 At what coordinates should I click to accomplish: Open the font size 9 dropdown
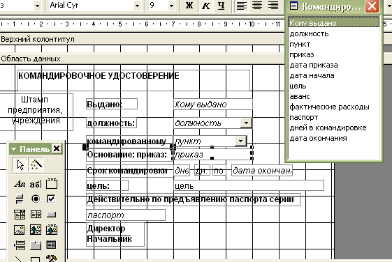[x=171, y=6]
